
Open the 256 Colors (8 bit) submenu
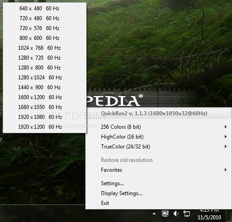tap(158, 127)
